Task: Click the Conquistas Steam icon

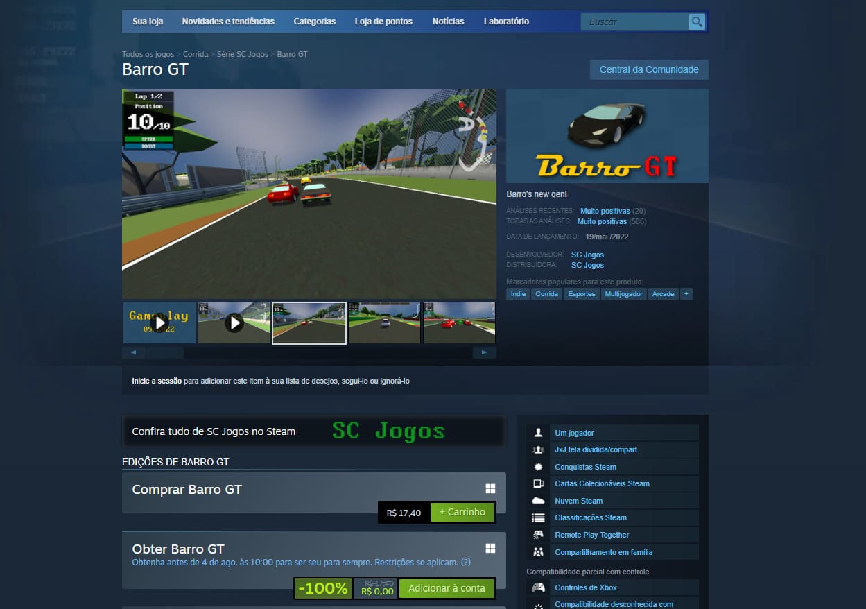Action: click(x=538, y=467)
